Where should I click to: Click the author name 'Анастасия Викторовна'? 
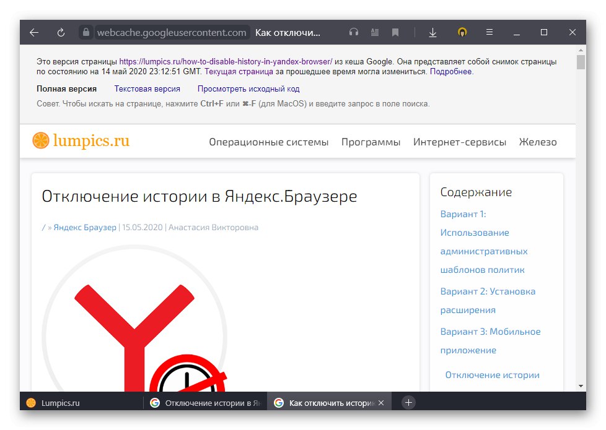click(x=213, y=227)
